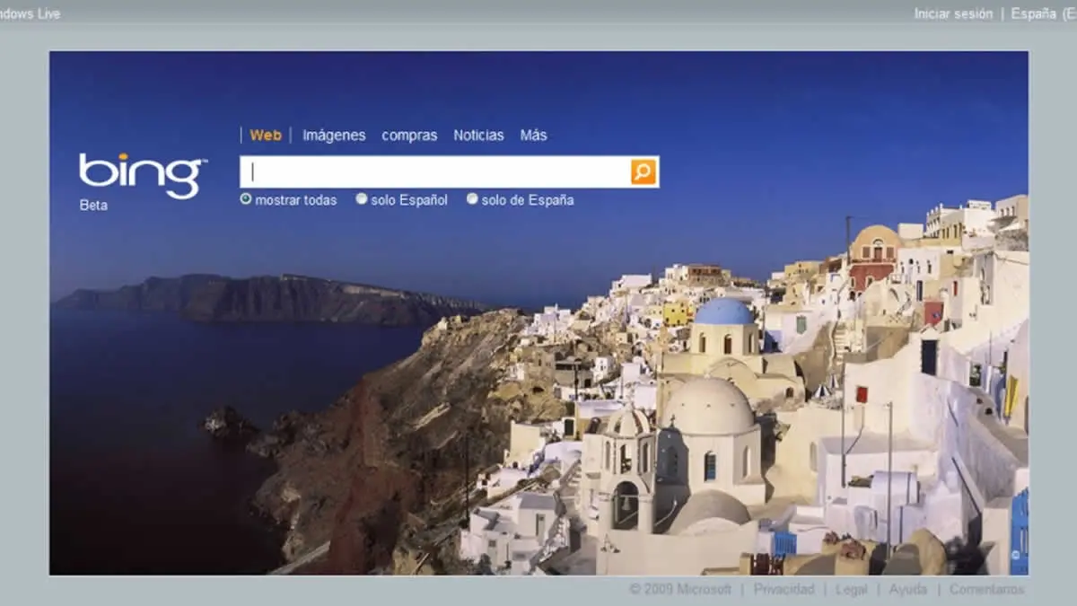Select the 'mostrar todas' radio option
The height and width of the screenshot is (606, 1077).
246,199
